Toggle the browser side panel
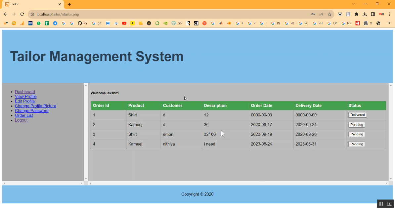The image size is (395, 209). click(373, 14)
